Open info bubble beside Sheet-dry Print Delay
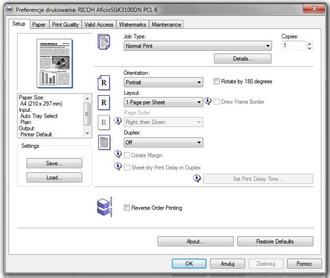 [118, 166]
